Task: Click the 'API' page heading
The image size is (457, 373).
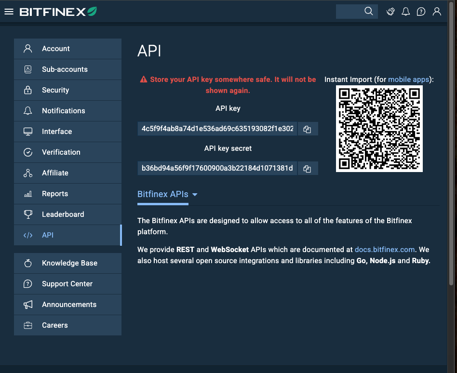Action: pyautogui.click(x=149, y=51)
